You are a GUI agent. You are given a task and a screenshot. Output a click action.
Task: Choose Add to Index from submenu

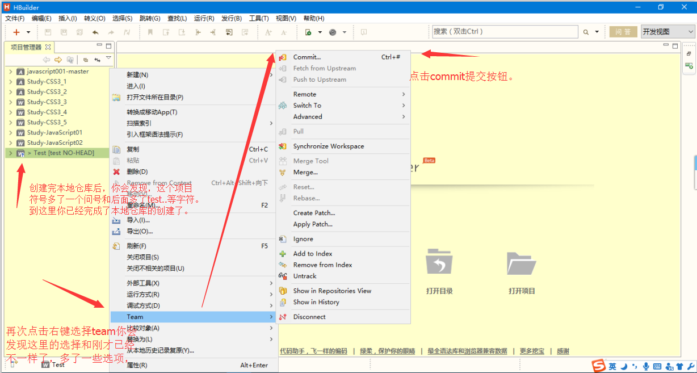click(312, 254)
